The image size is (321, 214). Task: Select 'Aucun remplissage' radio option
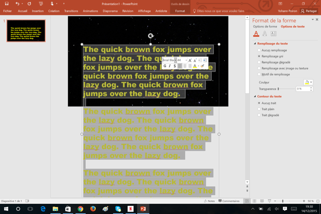(x=259, y=50)
